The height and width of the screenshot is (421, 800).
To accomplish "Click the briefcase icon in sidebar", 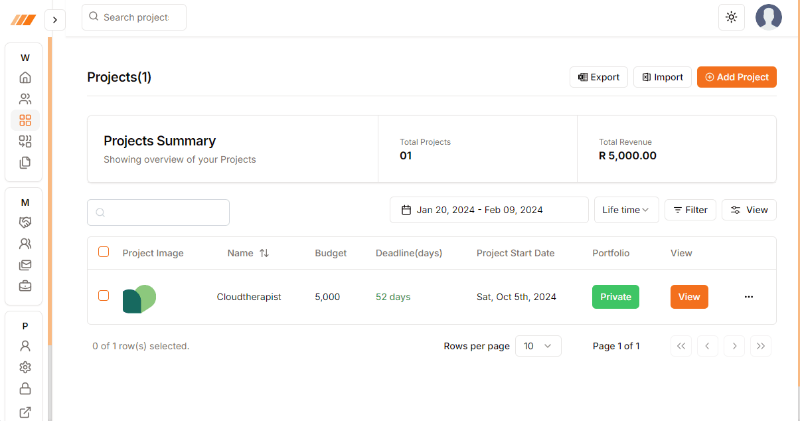I will click(x=25, y=286).
